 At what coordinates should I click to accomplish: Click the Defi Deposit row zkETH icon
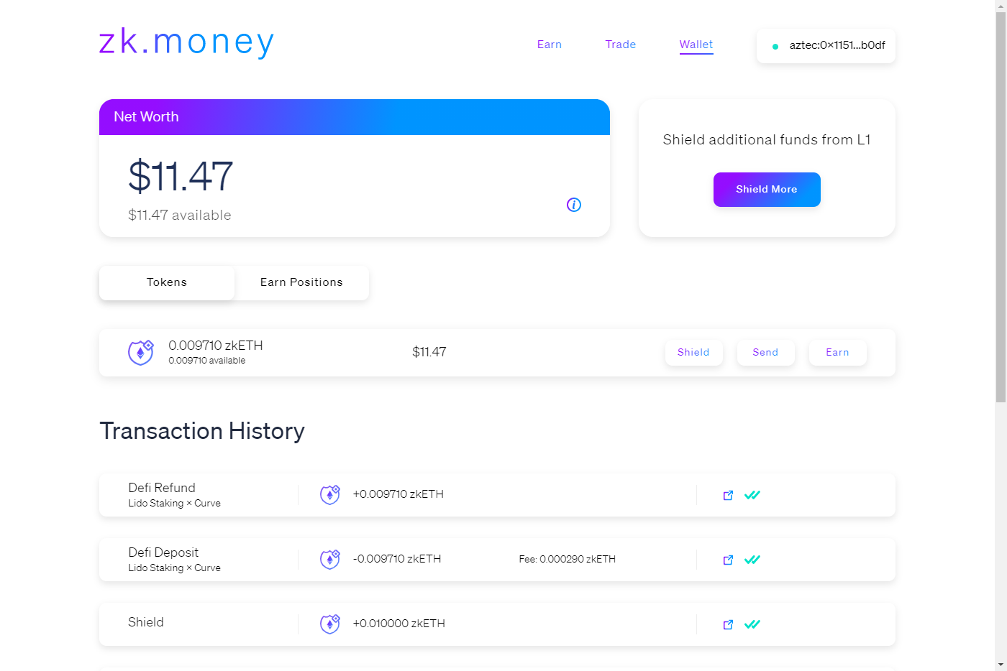click(330, 560)
